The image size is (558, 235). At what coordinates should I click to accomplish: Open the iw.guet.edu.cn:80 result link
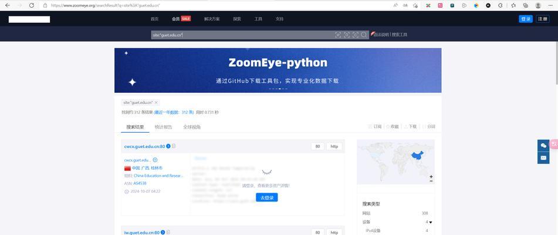141,233
